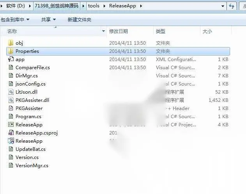
Task: Click the Version.cs file icon
Action: click(x=11, y=157)
